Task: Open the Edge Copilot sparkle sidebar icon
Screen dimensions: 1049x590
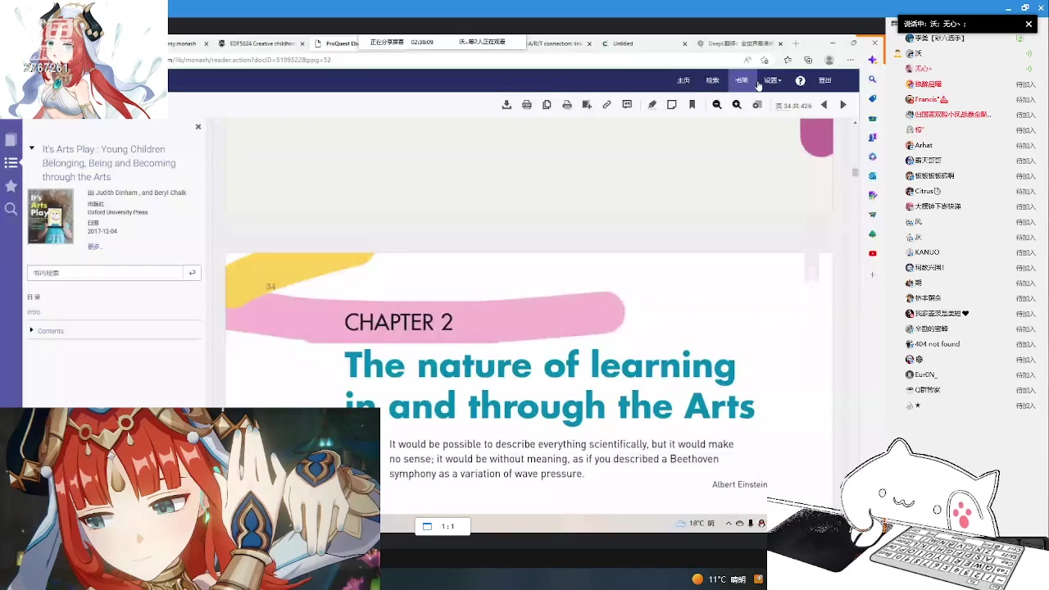Action: (872, 60)
